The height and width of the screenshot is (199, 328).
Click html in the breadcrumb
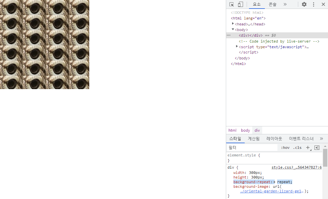(x=232, y=130)
